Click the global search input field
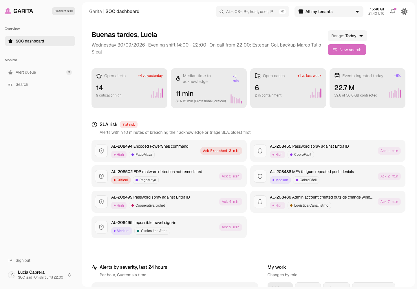 253,12
